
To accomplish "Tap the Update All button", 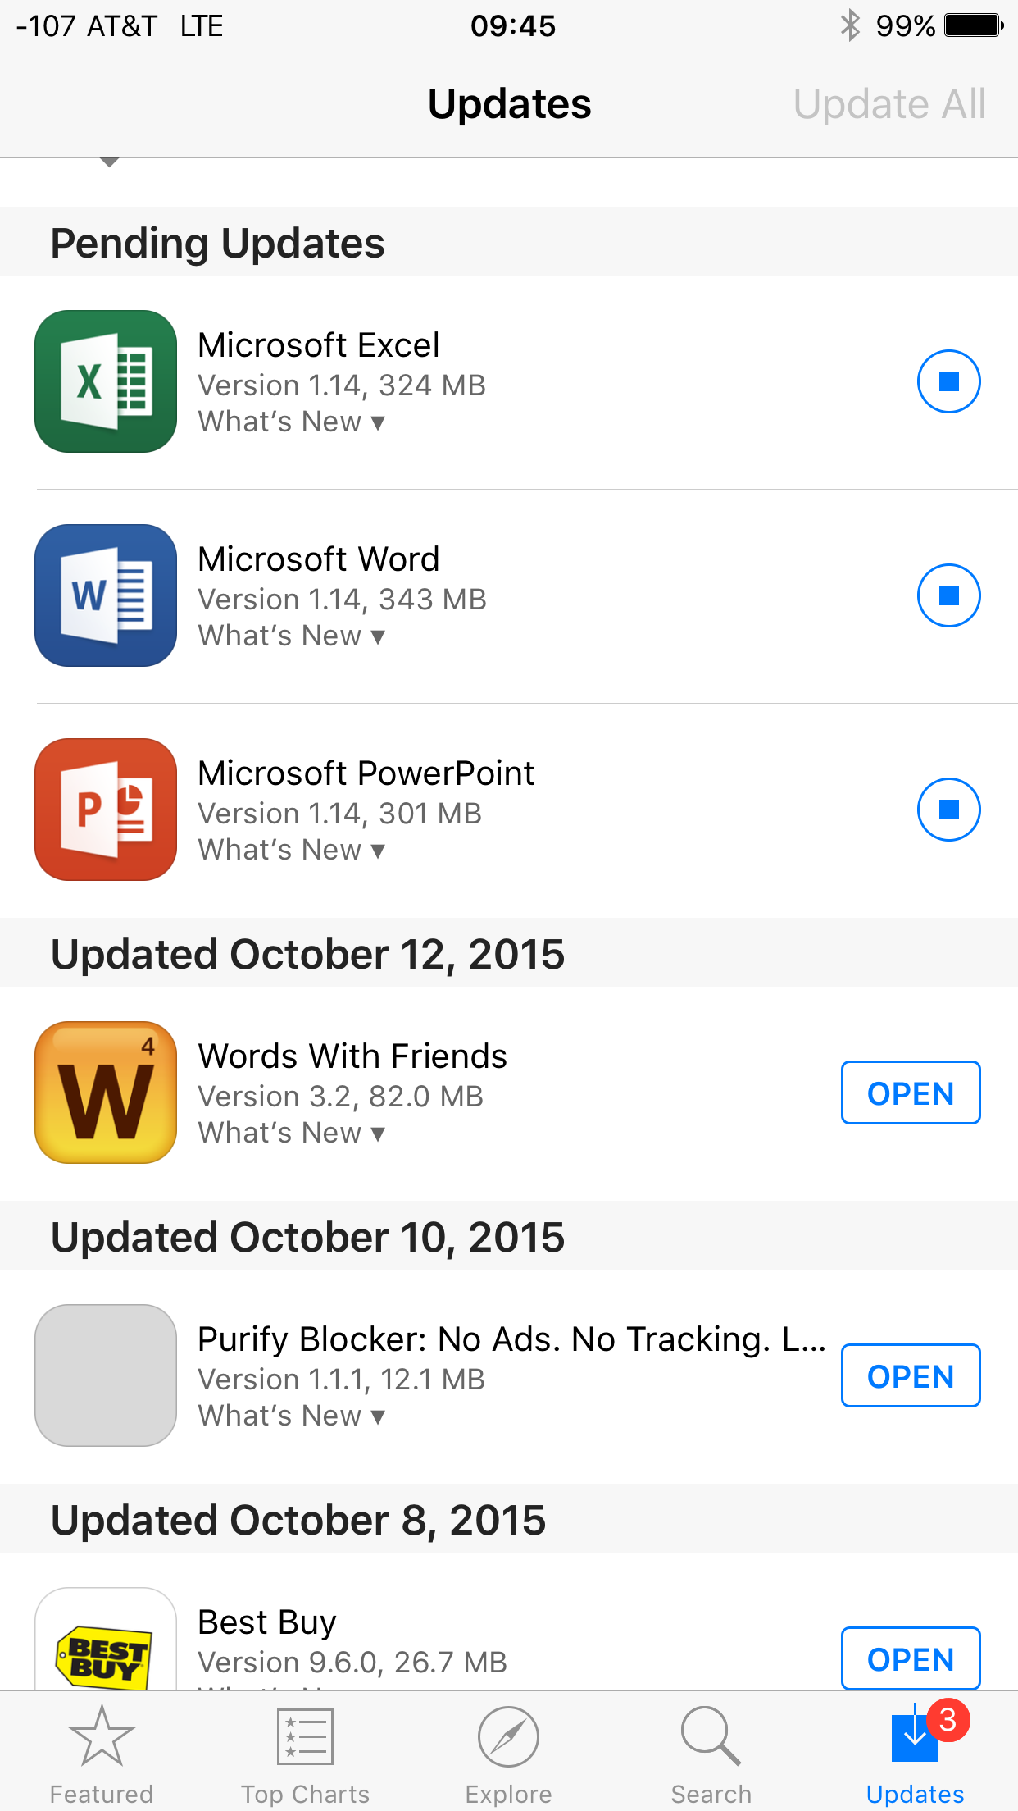I will 889,104.
